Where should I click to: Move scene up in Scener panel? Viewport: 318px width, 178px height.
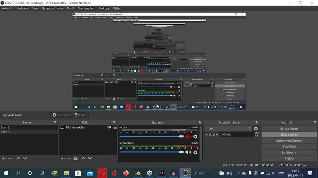18,158
